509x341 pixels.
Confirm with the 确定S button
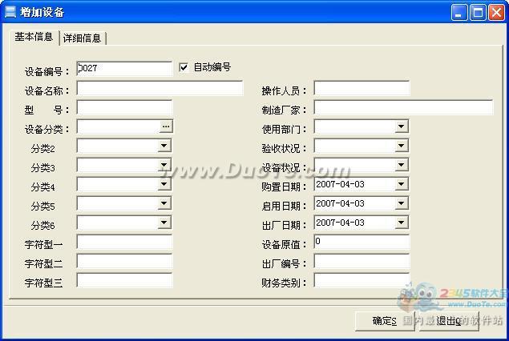(385, 321)
